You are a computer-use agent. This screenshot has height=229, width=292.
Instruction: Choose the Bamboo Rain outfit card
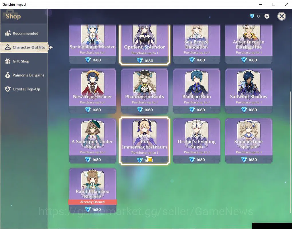coord(197,91)
